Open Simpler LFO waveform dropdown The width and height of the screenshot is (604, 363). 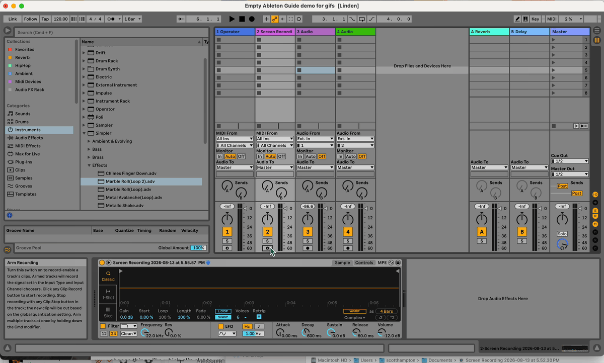[227, 334]
